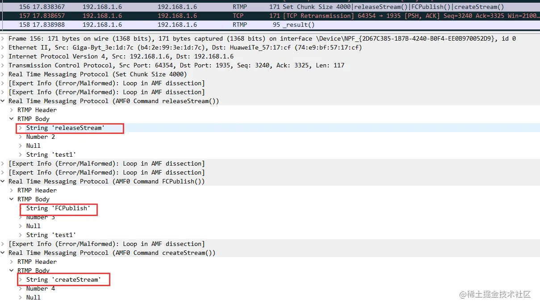
Task: Expand the RTMP Header under releaseStream
Action: click(12, 110)
